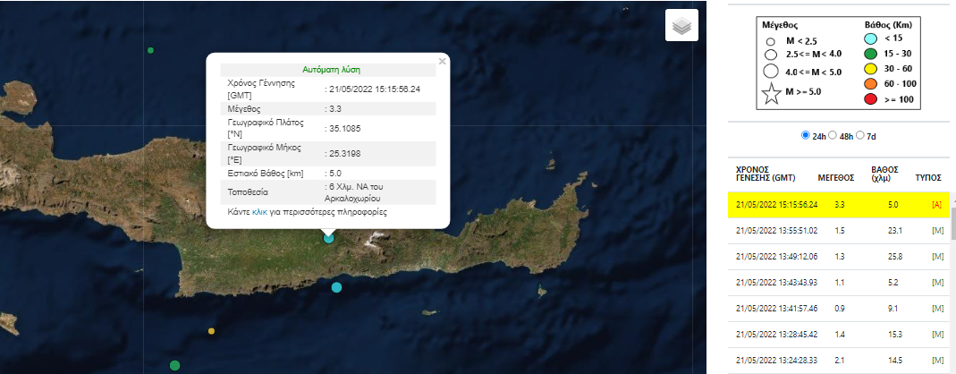Click the cyan marker beneath the popup pointer
956x374 pixels.
coord(329,238)
